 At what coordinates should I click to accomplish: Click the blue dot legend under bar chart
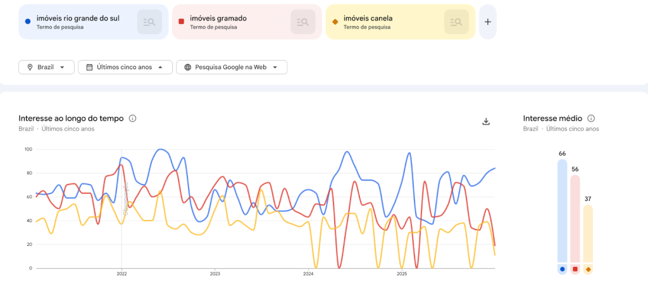click(562, 269)
